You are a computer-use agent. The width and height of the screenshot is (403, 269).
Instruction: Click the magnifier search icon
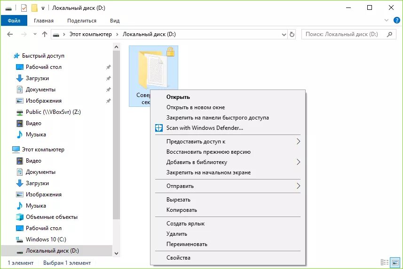(390, 34)
